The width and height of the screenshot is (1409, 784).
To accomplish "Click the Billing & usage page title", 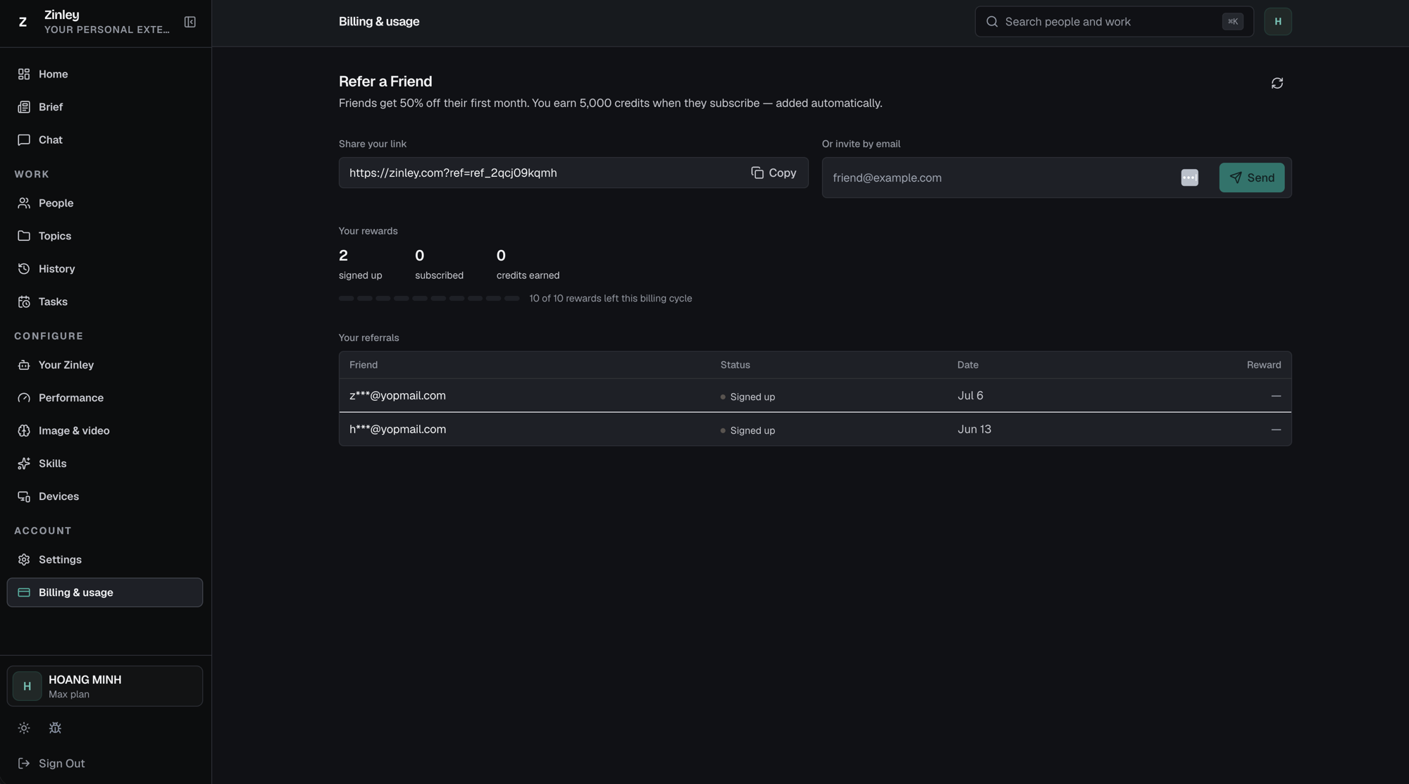I will coord(379,22).
